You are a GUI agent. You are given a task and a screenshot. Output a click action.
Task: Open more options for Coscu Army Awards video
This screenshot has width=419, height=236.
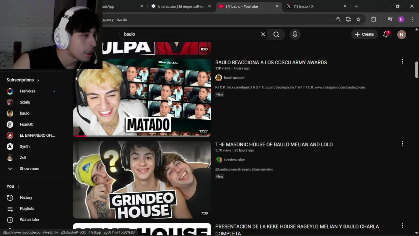(x=402, y=62)
